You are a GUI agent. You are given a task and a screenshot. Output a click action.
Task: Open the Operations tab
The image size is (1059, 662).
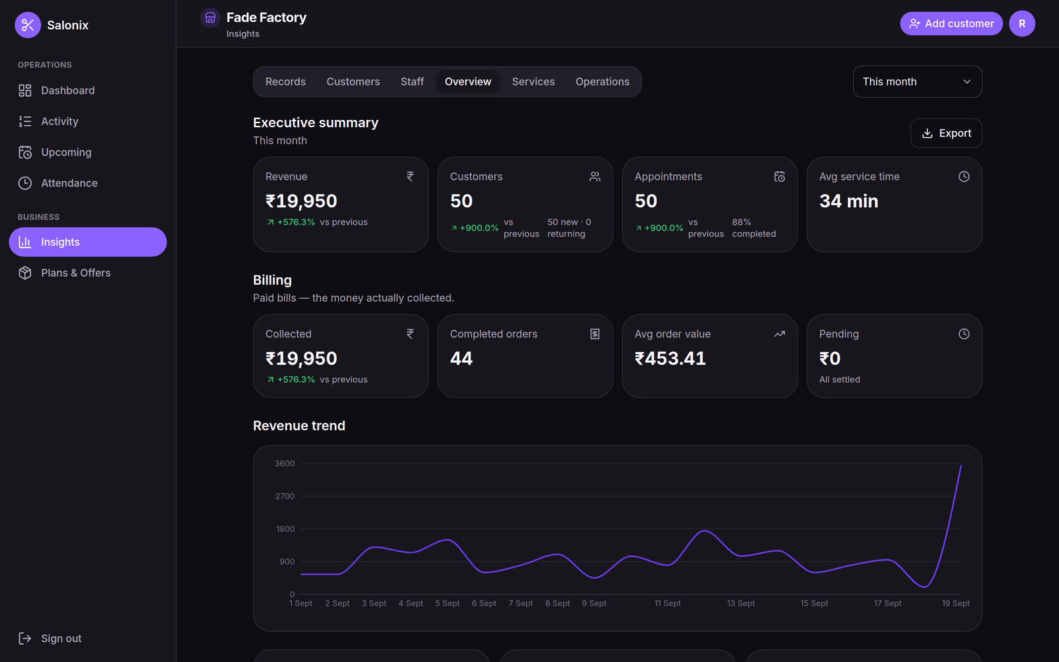pyautogui.click(x=602, y=81)
